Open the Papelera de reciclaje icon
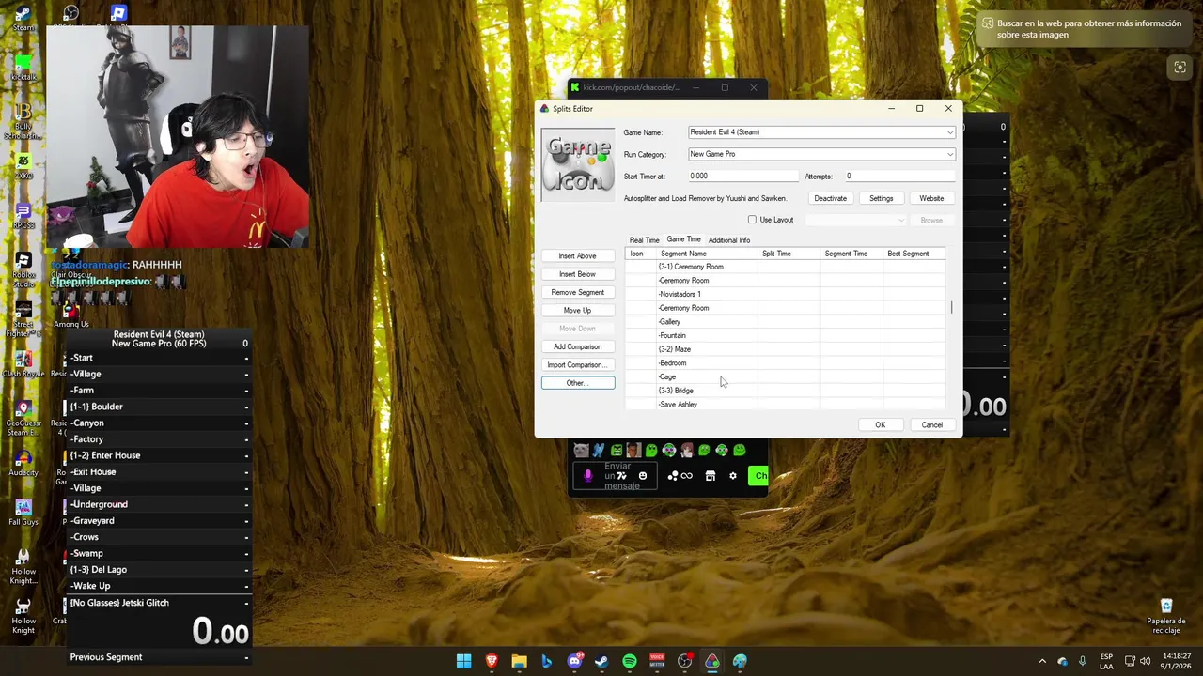The height and width of the screenshot is (676, 1203). tap(1166, 616)
